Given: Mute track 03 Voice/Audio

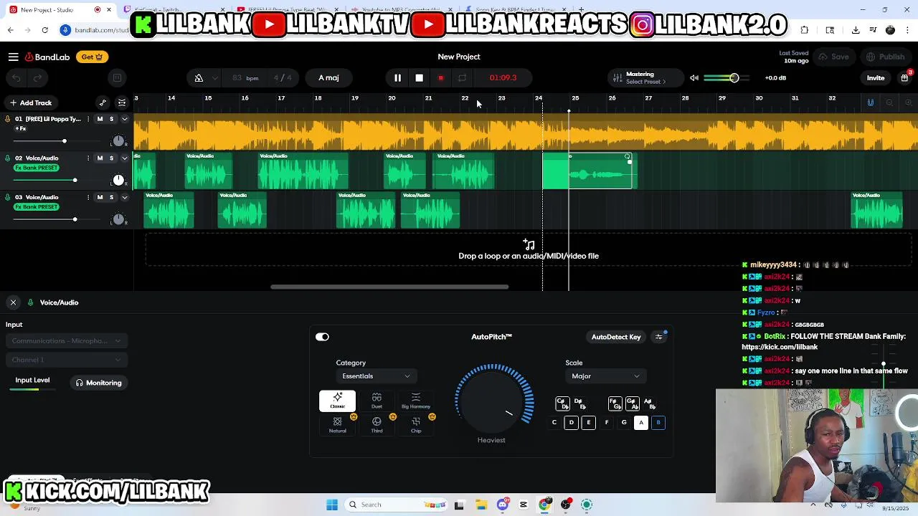Looking at the screenshot, I should [x=100, y=198].
